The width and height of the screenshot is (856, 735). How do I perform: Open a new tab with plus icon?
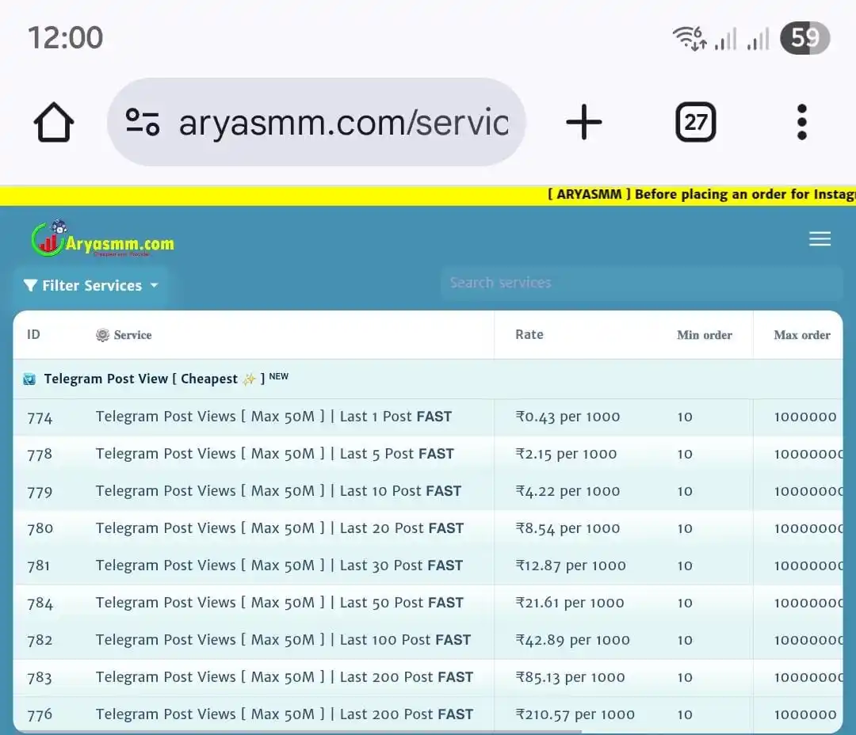(x=583, y=122)
